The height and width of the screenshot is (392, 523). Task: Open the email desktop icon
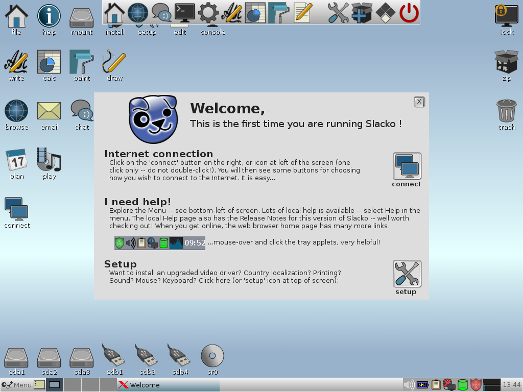coord(49,115)
